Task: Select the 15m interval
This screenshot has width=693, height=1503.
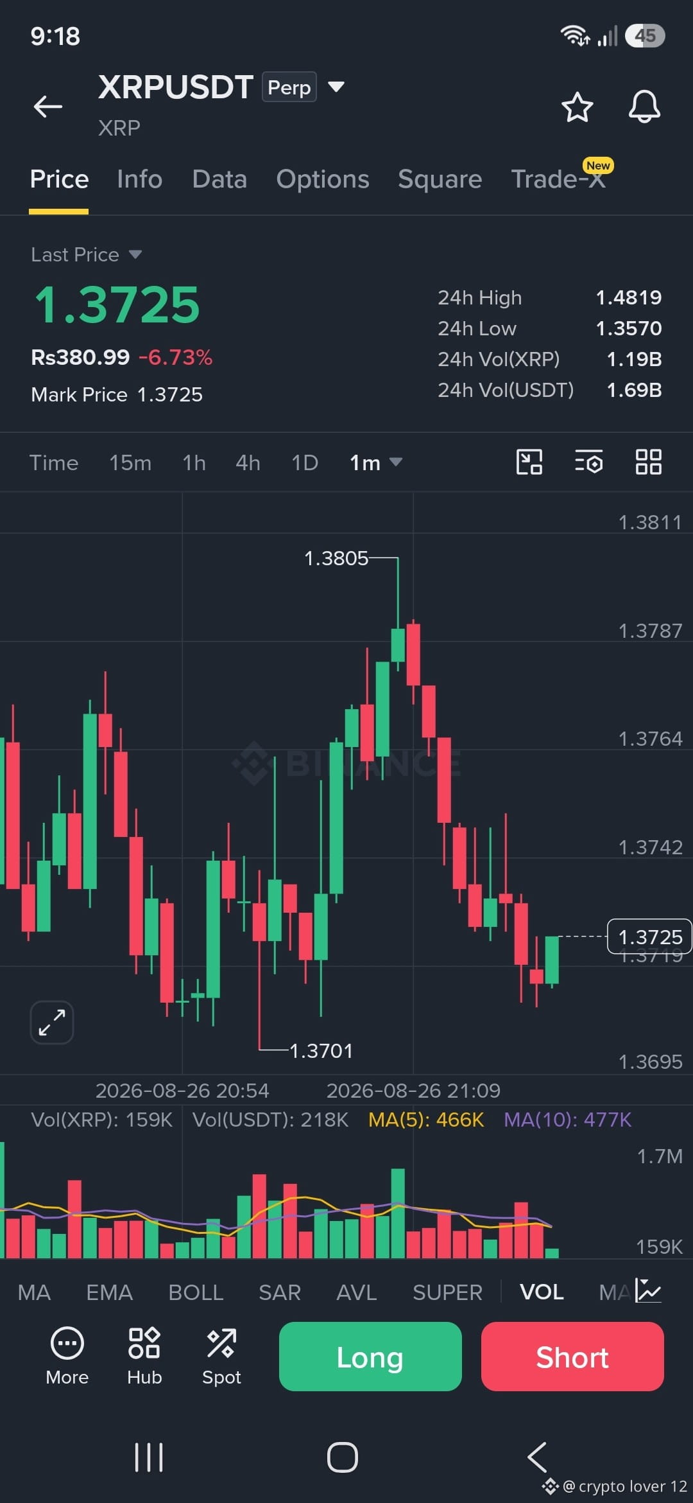Action: [130, 462]
